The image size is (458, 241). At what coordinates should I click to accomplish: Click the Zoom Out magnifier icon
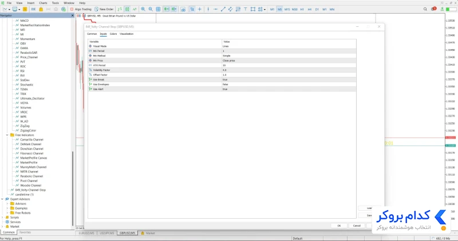[x=151, y=9]
